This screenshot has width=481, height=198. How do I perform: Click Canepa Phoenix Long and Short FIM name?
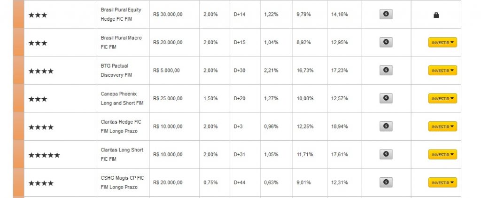click(x=122, y=98)
